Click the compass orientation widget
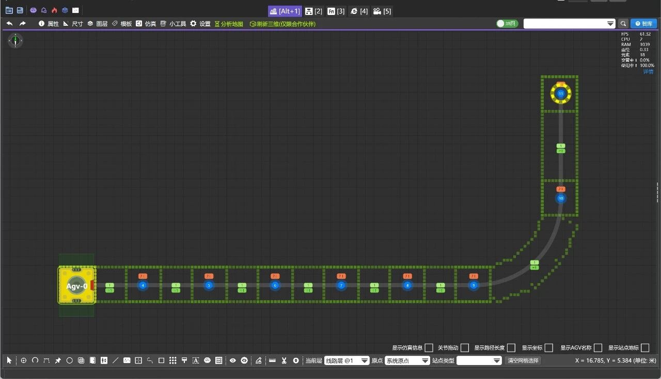This screenshot has width=661, height=379. click(15, 41)
